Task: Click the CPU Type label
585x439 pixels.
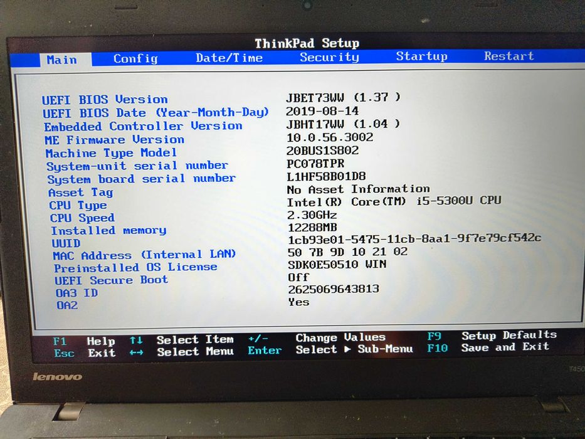Action: pos(78,205)
